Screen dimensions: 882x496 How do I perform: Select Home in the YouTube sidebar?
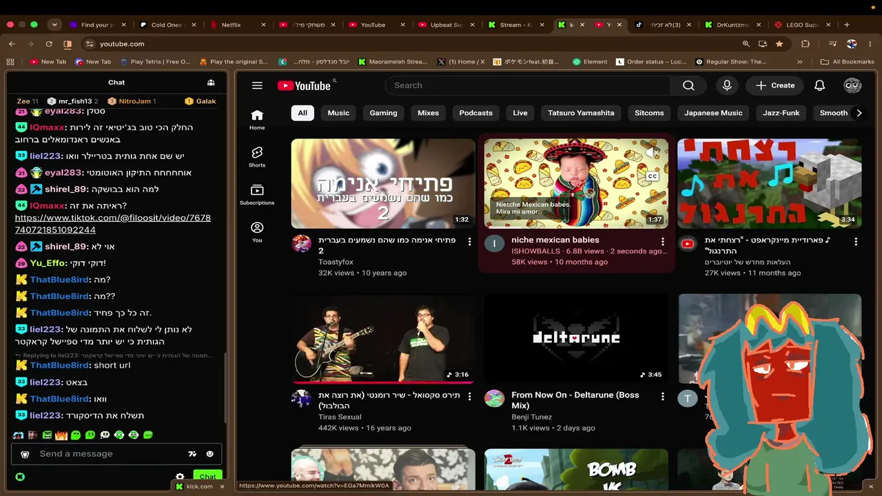257,119
